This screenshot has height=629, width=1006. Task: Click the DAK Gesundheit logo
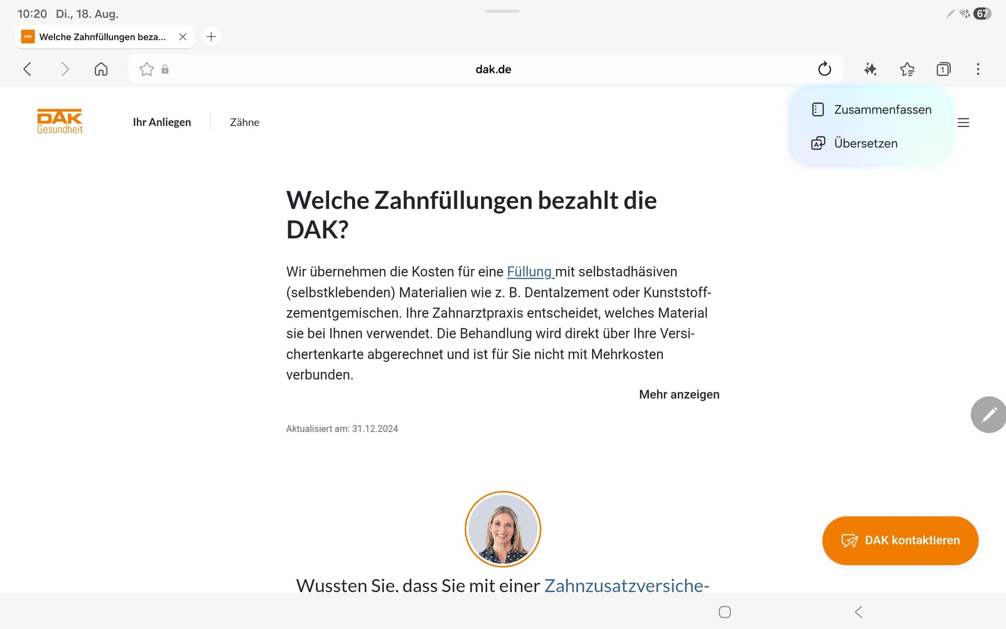(x=60, y=122)
